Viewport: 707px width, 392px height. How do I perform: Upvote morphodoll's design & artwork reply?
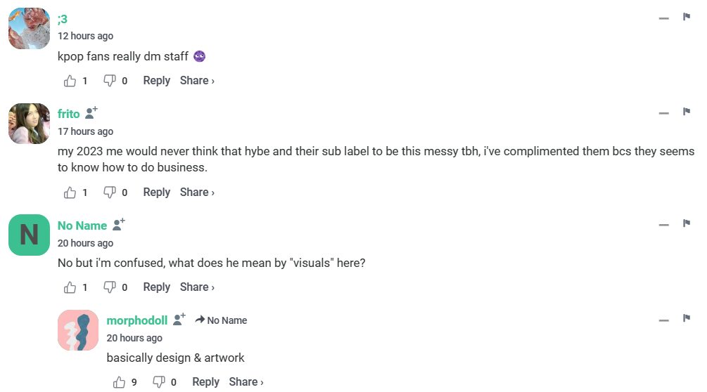point(119,382)
